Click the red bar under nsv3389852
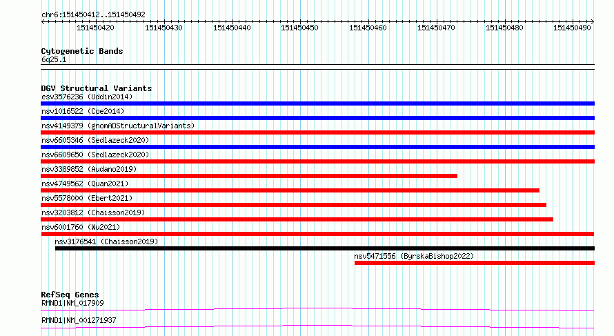 click(249, 176)
